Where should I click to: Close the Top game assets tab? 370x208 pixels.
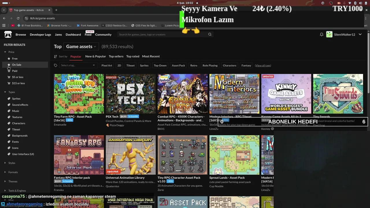coord(49,10)
